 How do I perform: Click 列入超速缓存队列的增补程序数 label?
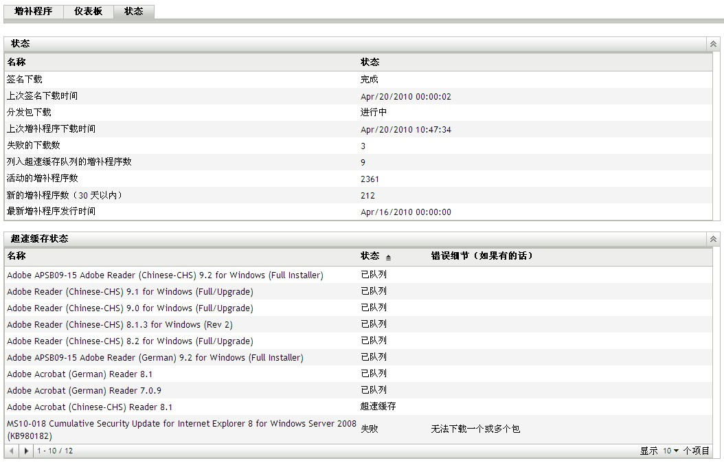click(69, 162)
